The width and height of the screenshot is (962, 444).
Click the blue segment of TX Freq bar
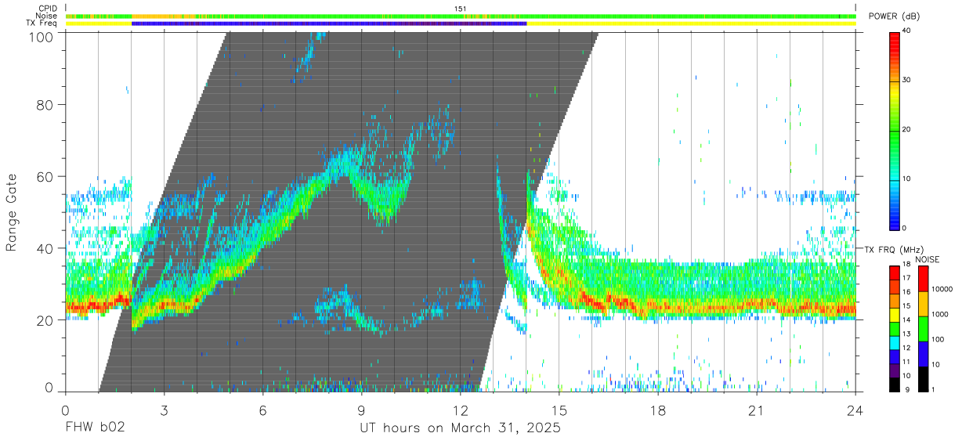pyautogui.click(x=329, y=23)
